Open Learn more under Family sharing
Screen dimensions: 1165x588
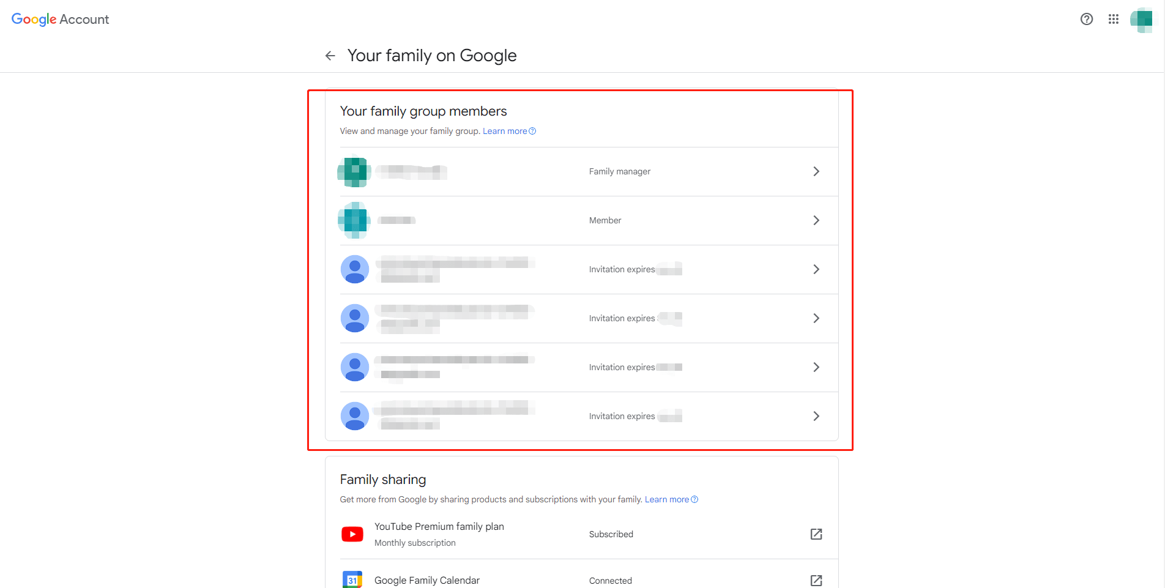coord(667,499)
